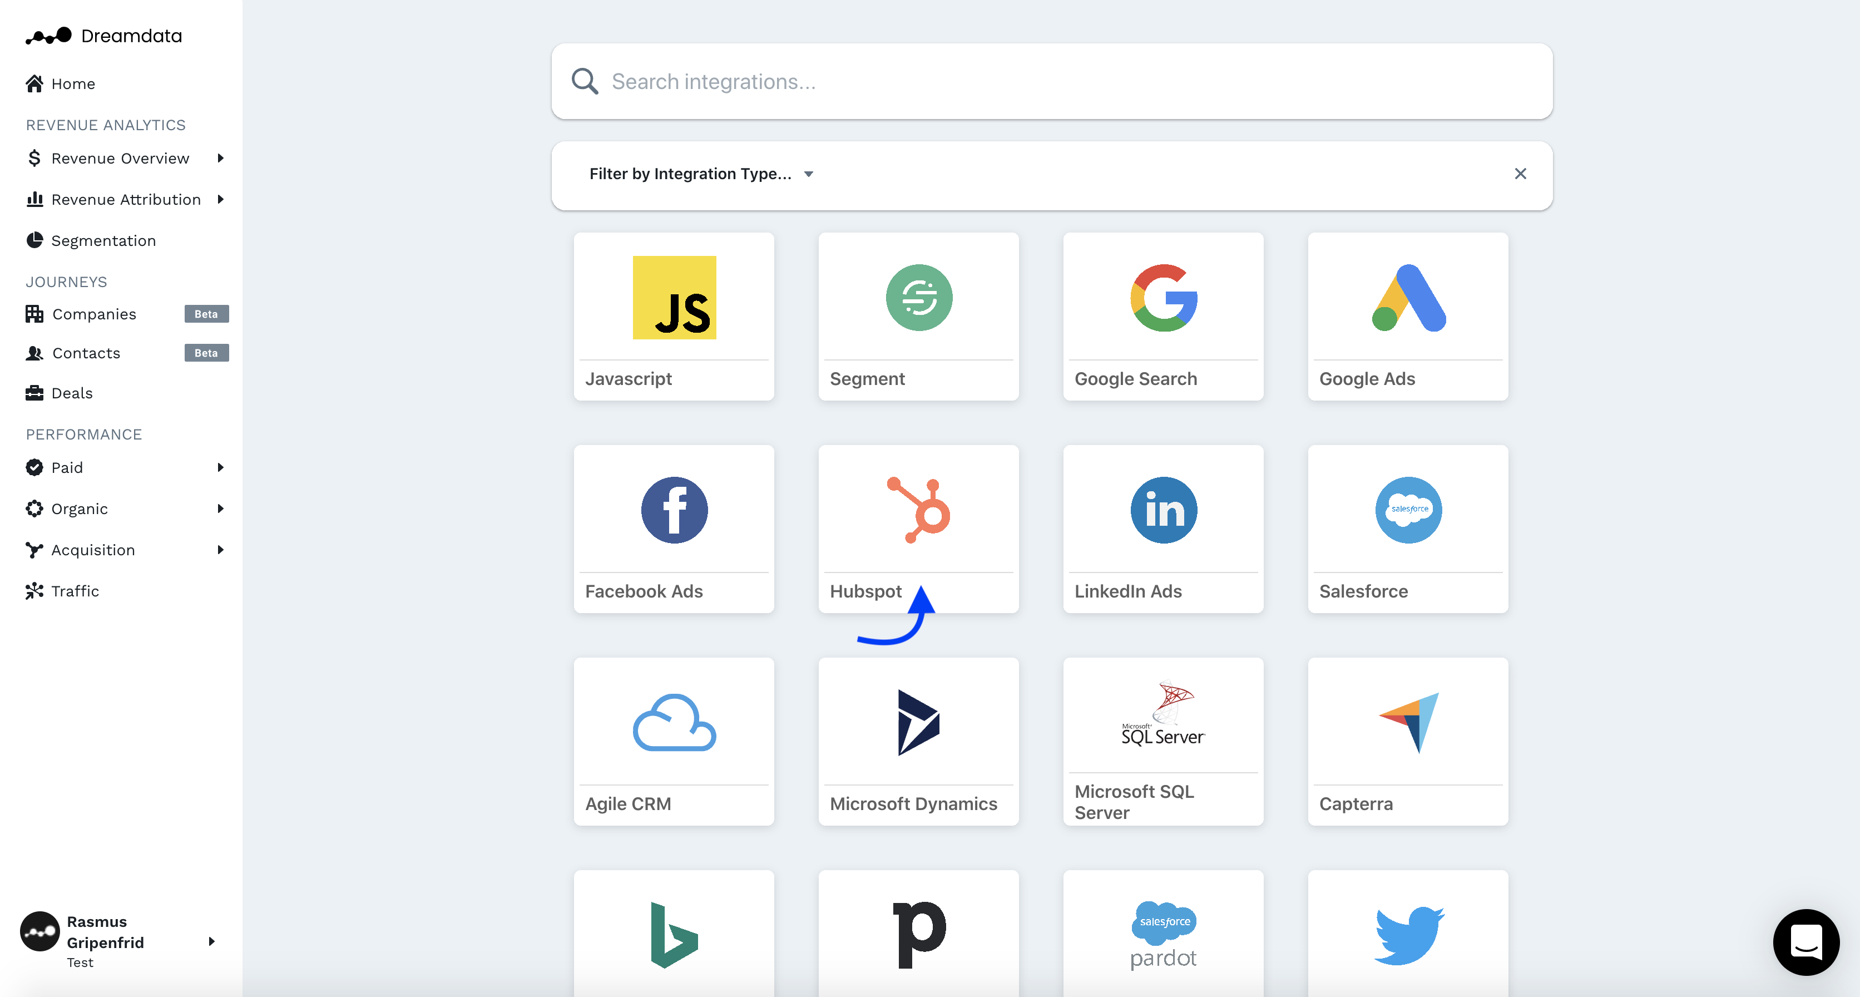The height and width of the screenshot is (997, 1860).
Task: Click the Companies building icon
Action: (34, 314)
